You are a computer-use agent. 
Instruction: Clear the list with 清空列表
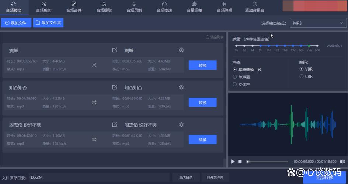tap(215, 37)
